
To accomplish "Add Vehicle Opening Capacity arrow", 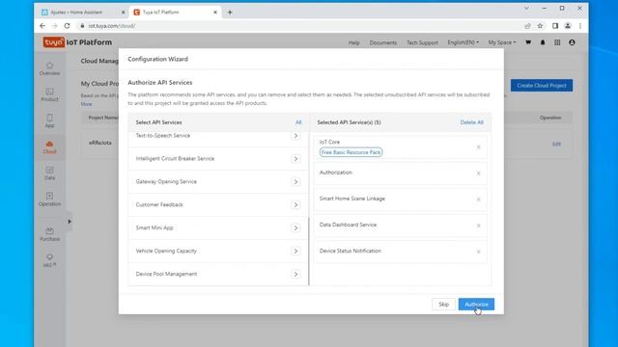I will click(x=295, y=251).
